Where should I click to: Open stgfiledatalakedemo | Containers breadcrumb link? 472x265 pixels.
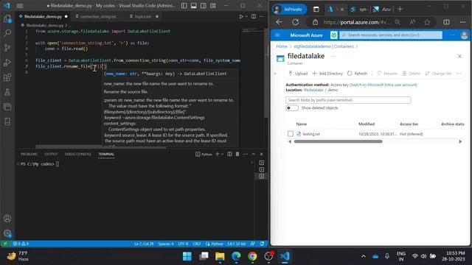click(324, 46)
